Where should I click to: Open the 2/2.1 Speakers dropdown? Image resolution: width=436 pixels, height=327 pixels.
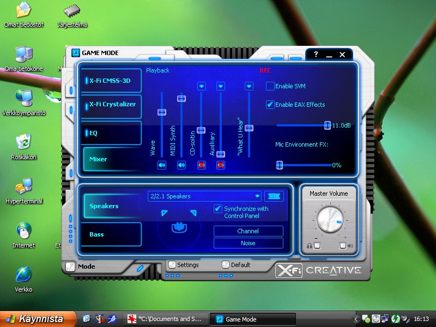coord(257,196)
